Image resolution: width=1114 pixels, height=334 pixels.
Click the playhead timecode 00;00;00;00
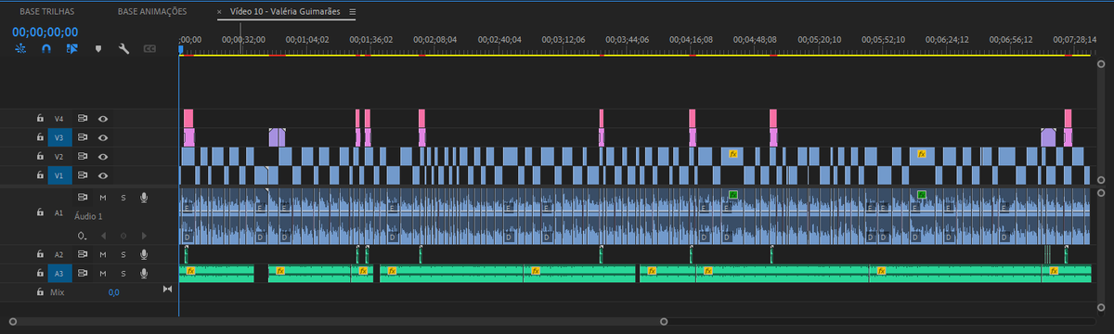click(x=45, y=32)
